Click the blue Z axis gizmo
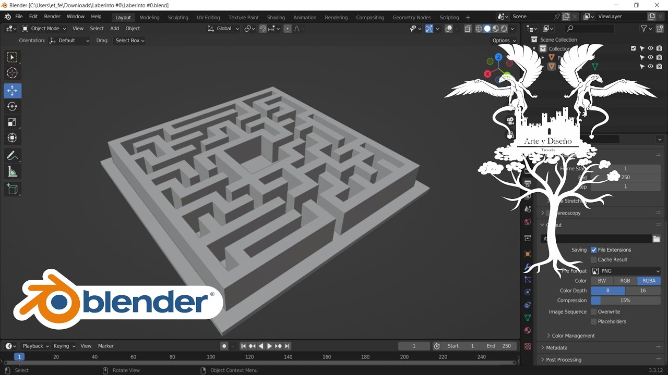This screenshot has height=375, width=668. click(x=499, y=57)
